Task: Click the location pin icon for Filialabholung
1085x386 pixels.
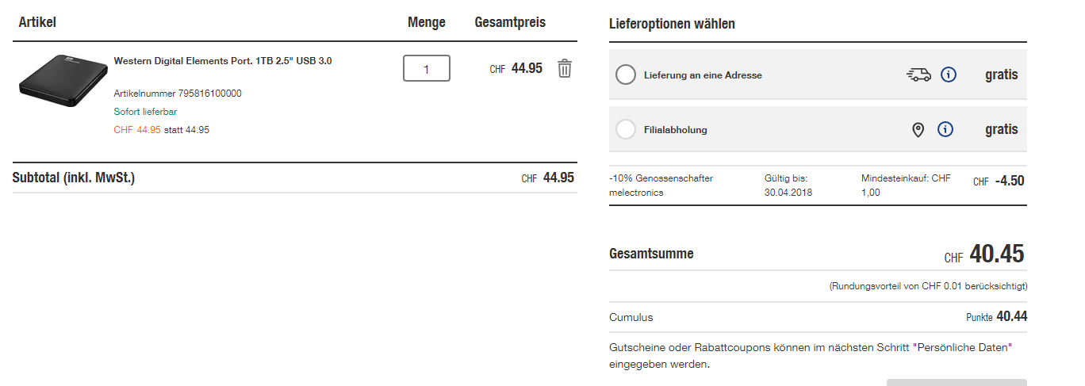Action: [x=918, y=130]
